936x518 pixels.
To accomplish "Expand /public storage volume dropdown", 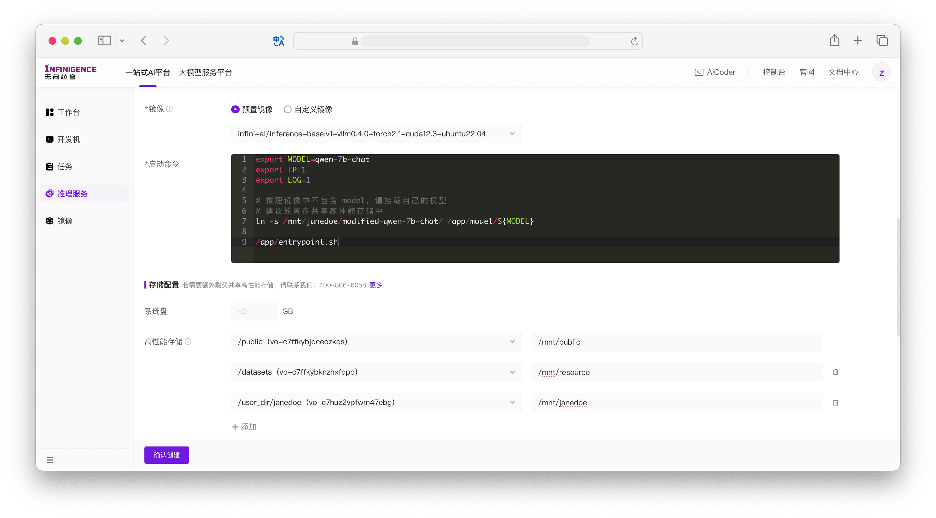I will point(514,342).
